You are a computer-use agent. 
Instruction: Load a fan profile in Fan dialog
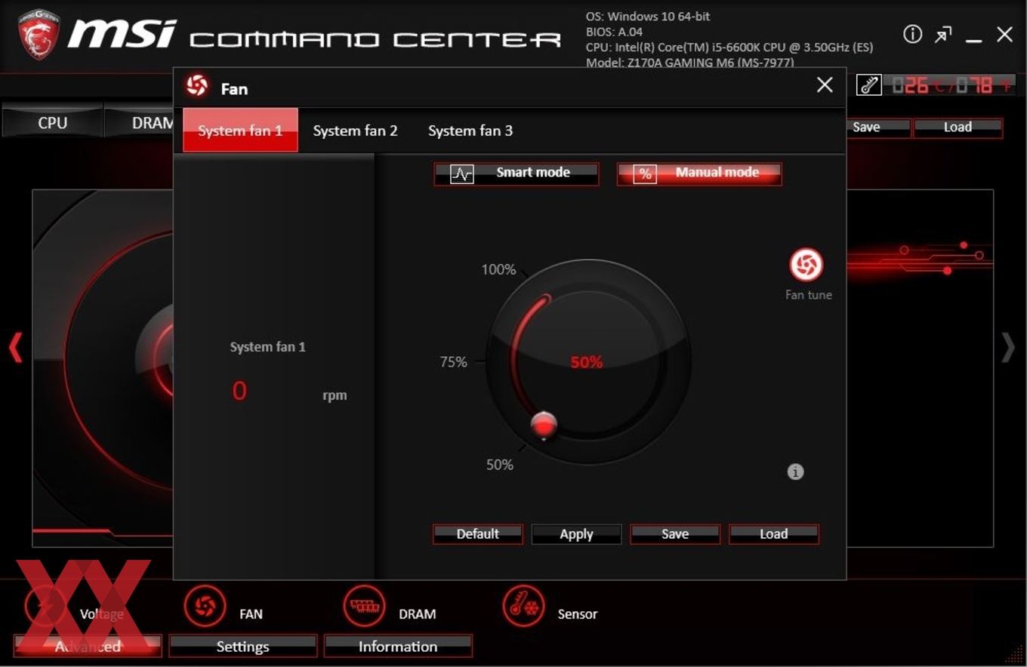tap(773, 534)
